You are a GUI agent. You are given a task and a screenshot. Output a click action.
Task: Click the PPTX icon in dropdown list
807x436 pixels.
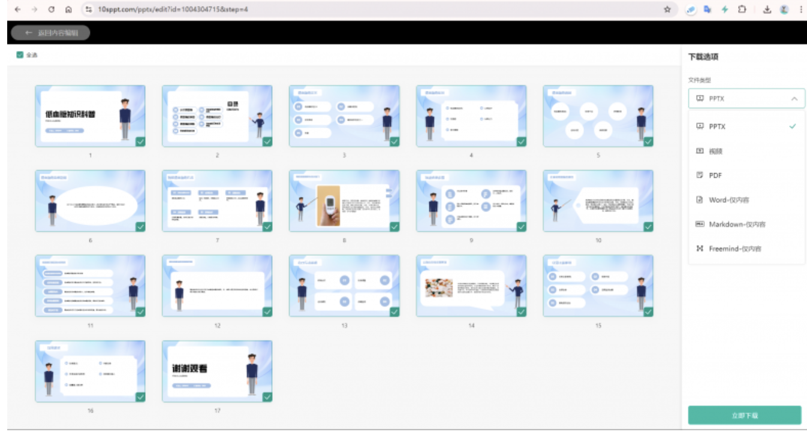(x=699, y=126)
